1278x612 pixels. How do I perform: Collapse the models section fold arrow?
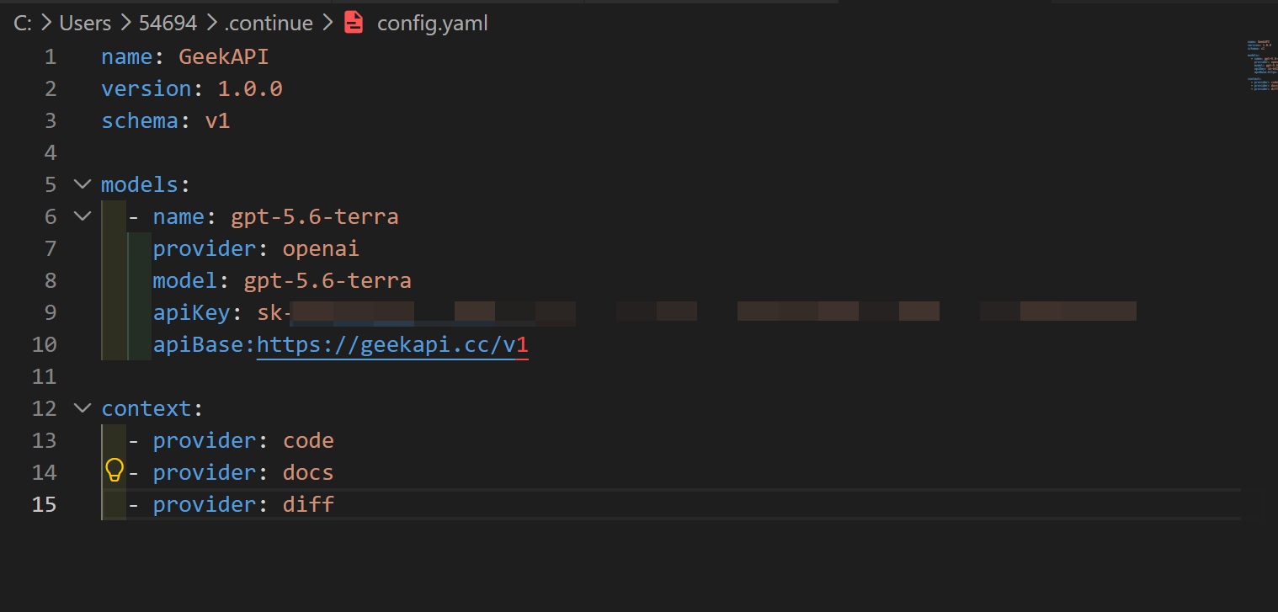point(82,184)
